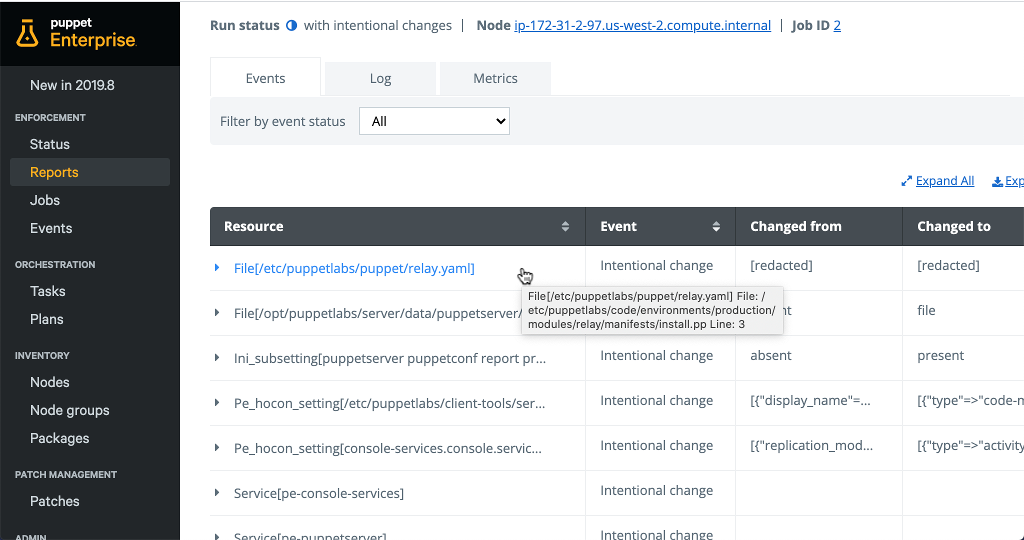Click the run status half-circle icon

pyautogui.click(x=291, y=25)
